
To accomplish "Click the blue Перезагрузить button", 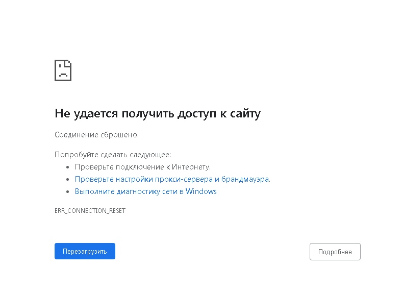I will (85, 251).
